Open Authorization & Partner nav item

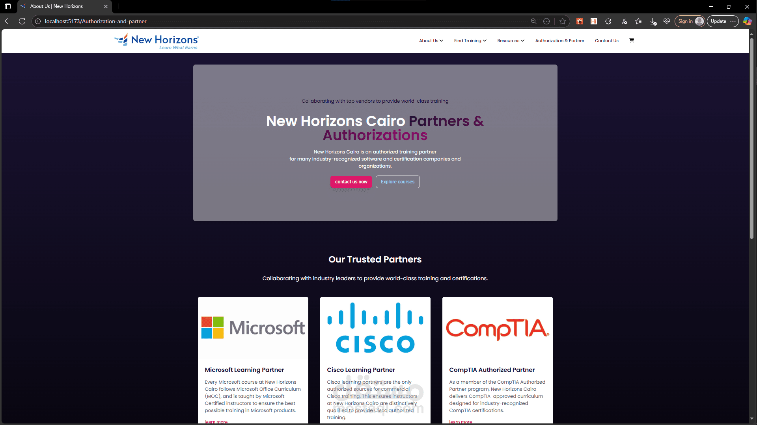559,41
